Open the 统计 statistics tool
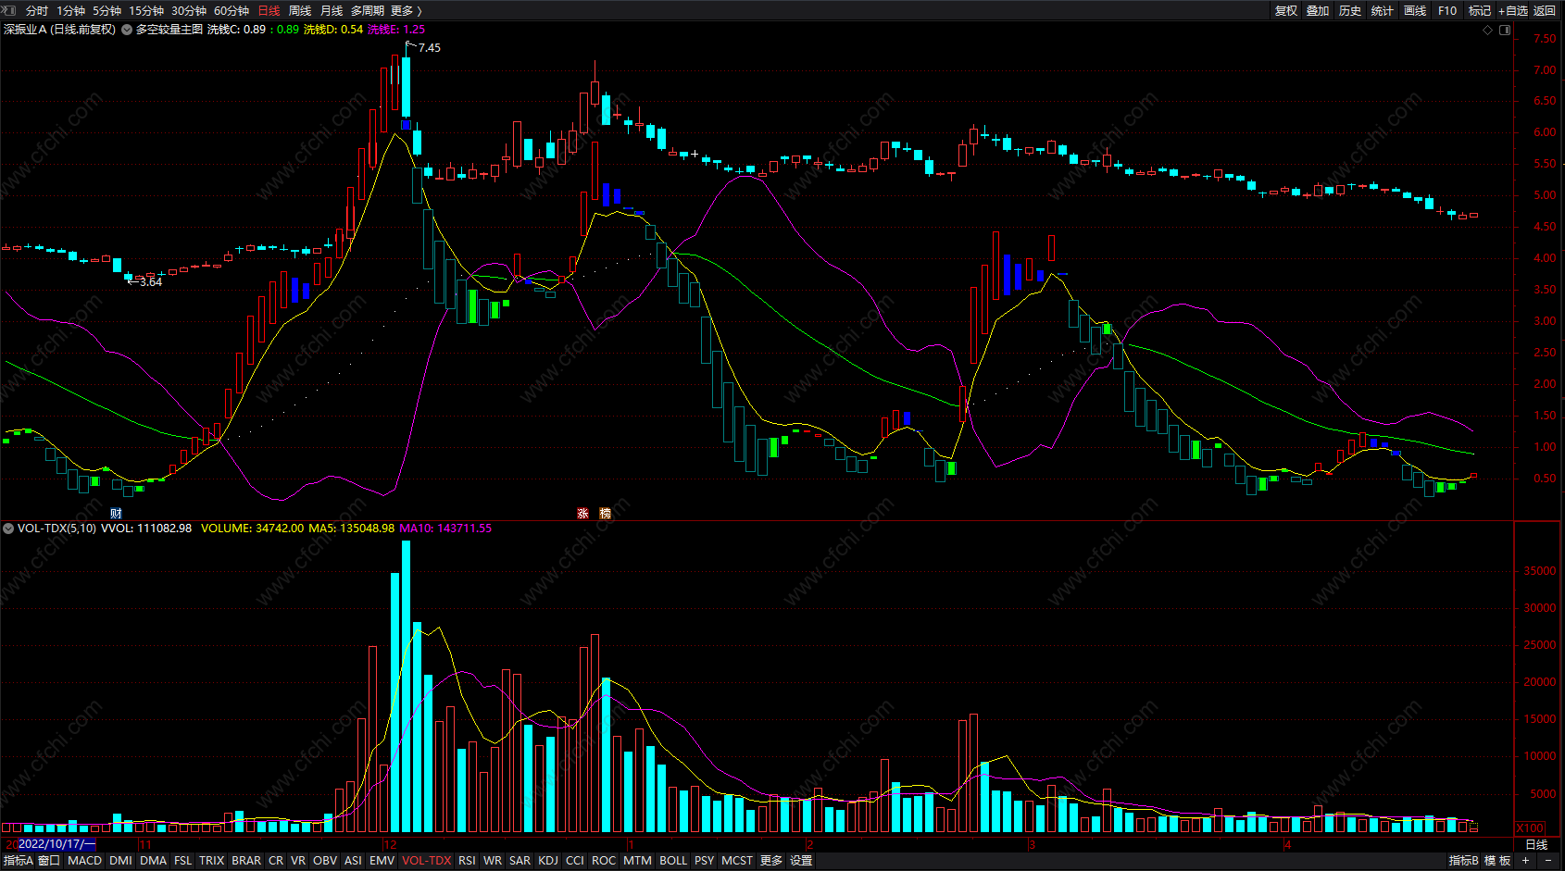 pyautogui.click(x=1383, y=11)
